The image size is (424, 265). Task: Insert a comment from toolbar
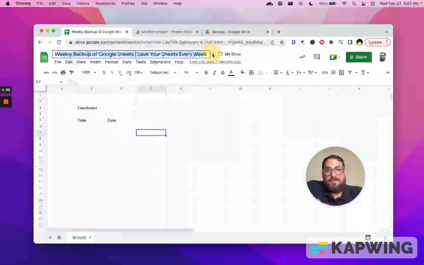click(x=333, y=73)
